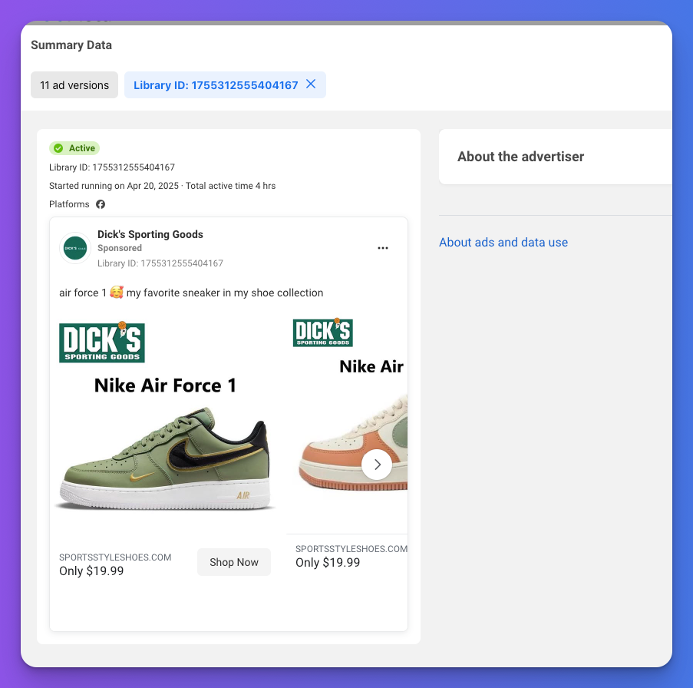
Task: Click the Platforms label
Action: [69, 204]
